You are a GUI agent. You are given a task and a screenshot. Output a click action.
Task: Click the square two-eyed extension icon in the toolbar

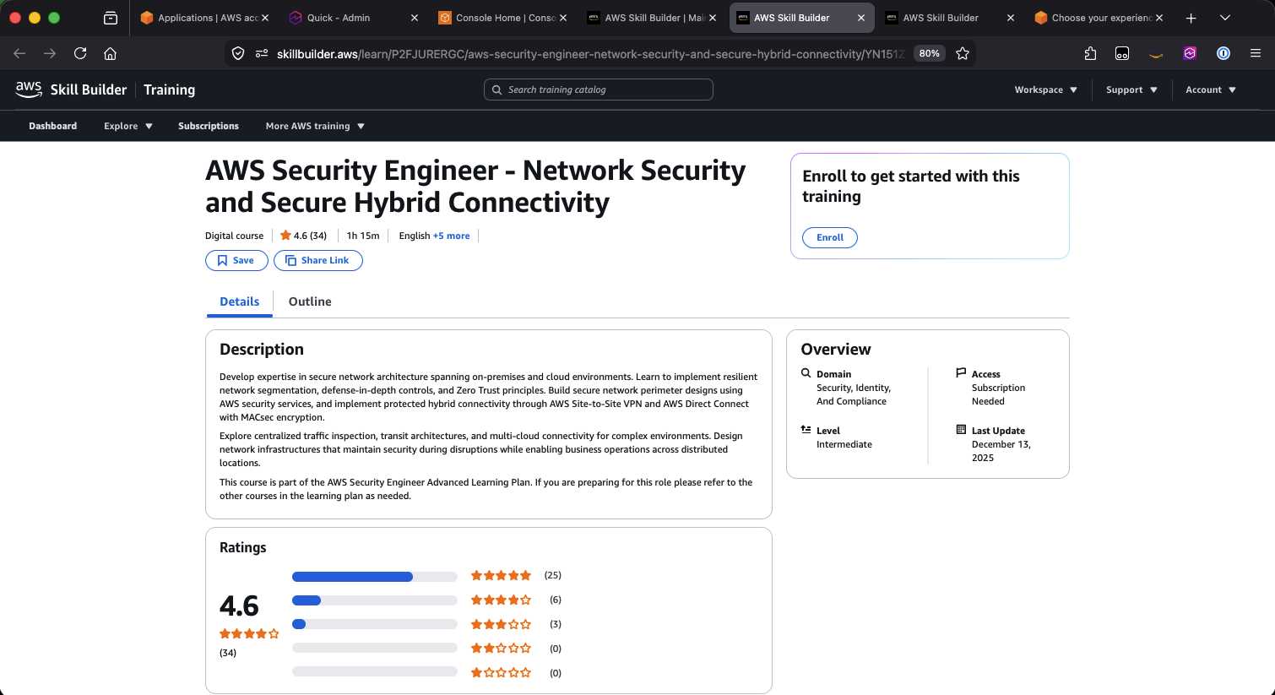pyautogui.click(x=1122, y=53)
